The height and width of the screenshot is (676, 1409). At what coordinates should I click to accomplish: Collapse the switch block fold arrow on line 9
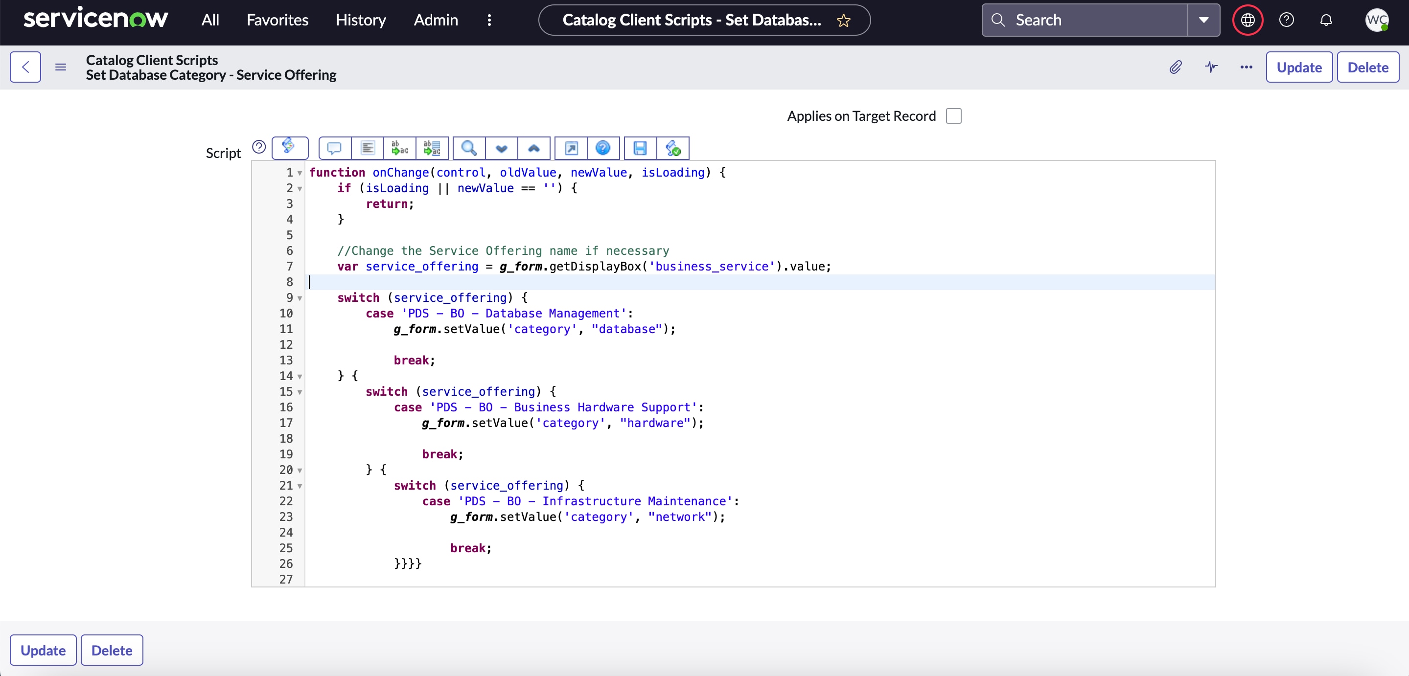[300, 298]
